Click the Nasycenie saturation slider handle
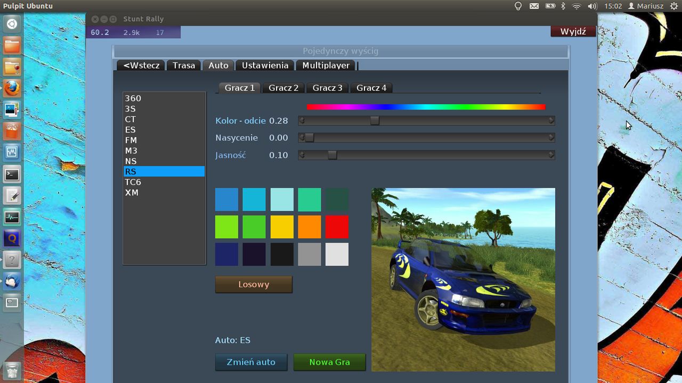Viewport: 682px width, 383px height. 309,138
